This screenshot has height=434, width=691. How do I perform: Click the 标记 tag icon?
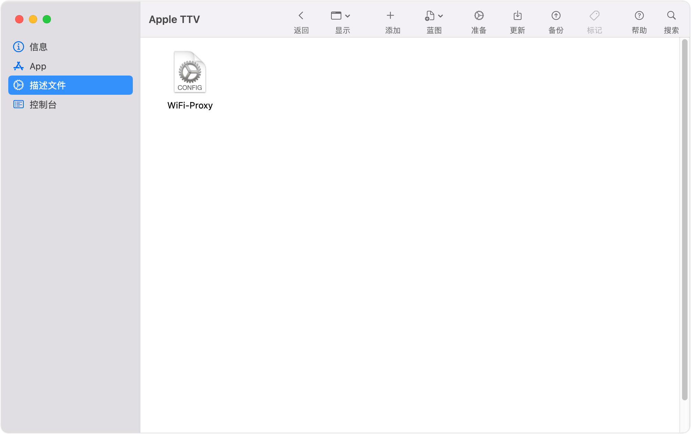coord(595,16)
